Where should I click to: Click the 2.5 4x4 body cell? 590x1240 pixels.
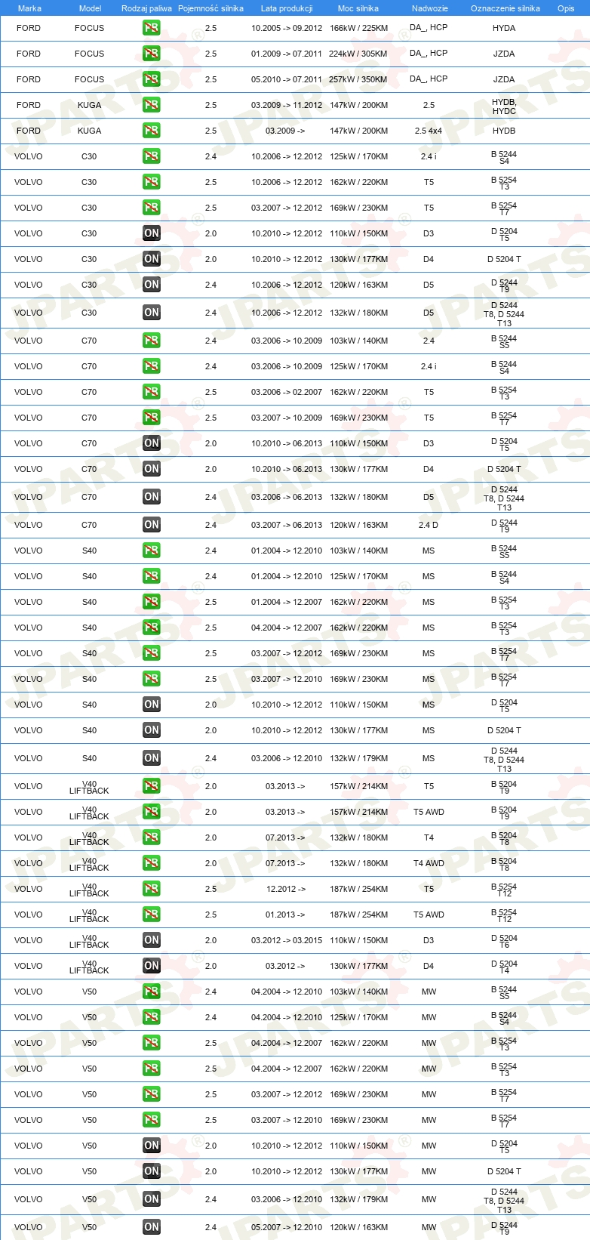pos(429,131)
